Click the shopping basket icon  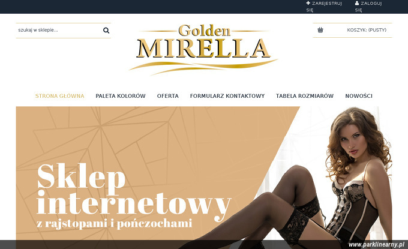320,30
